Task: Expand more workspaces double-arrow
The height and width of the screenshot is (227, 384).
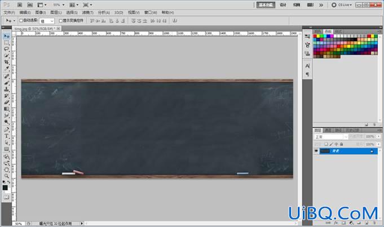Action: pos(321,5)
